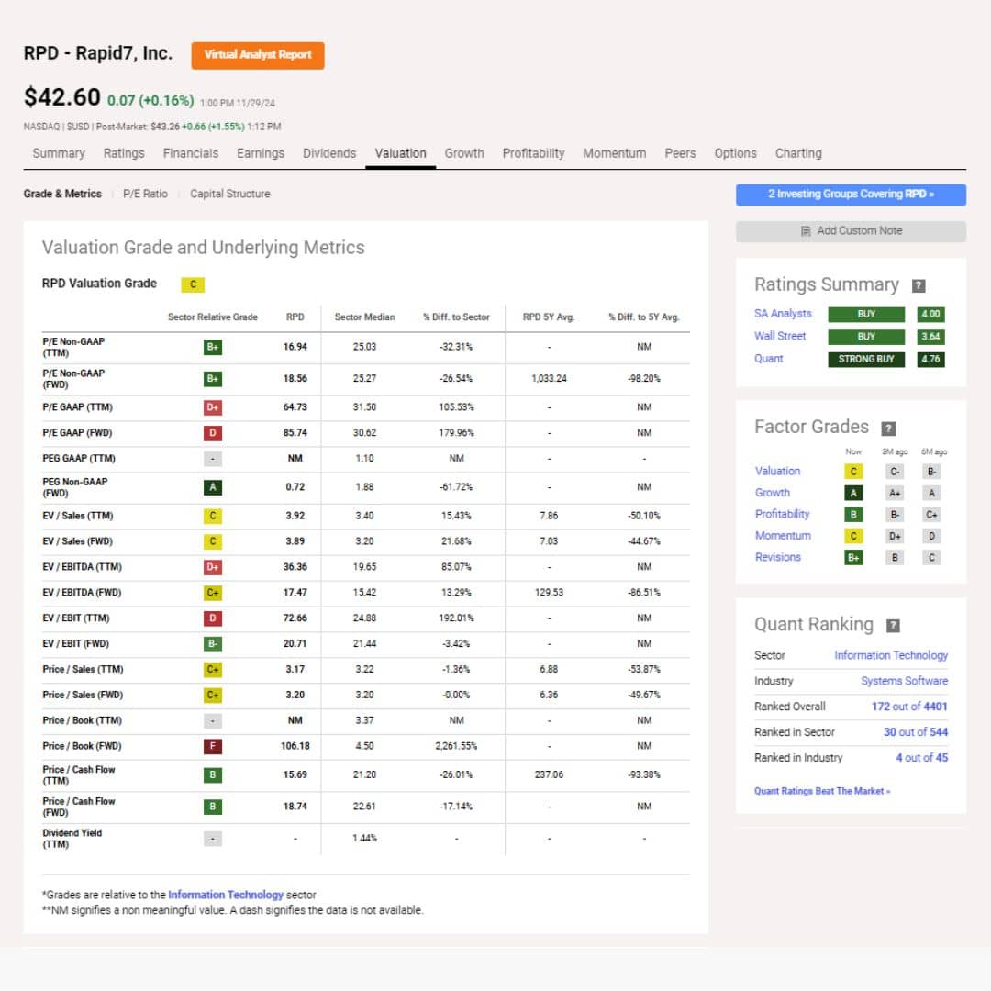Click the EV / EBITDA (TTM) D+ grade badge

[212, 567]
